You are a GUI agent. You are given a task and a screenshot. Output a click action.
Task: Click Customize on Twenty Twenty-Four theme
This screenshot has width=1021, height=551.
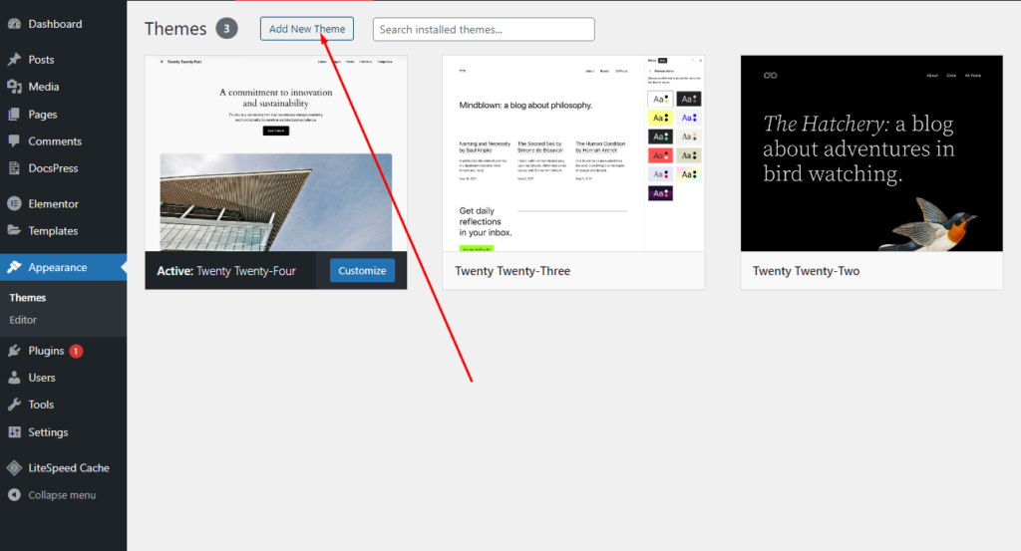point(362,270)
